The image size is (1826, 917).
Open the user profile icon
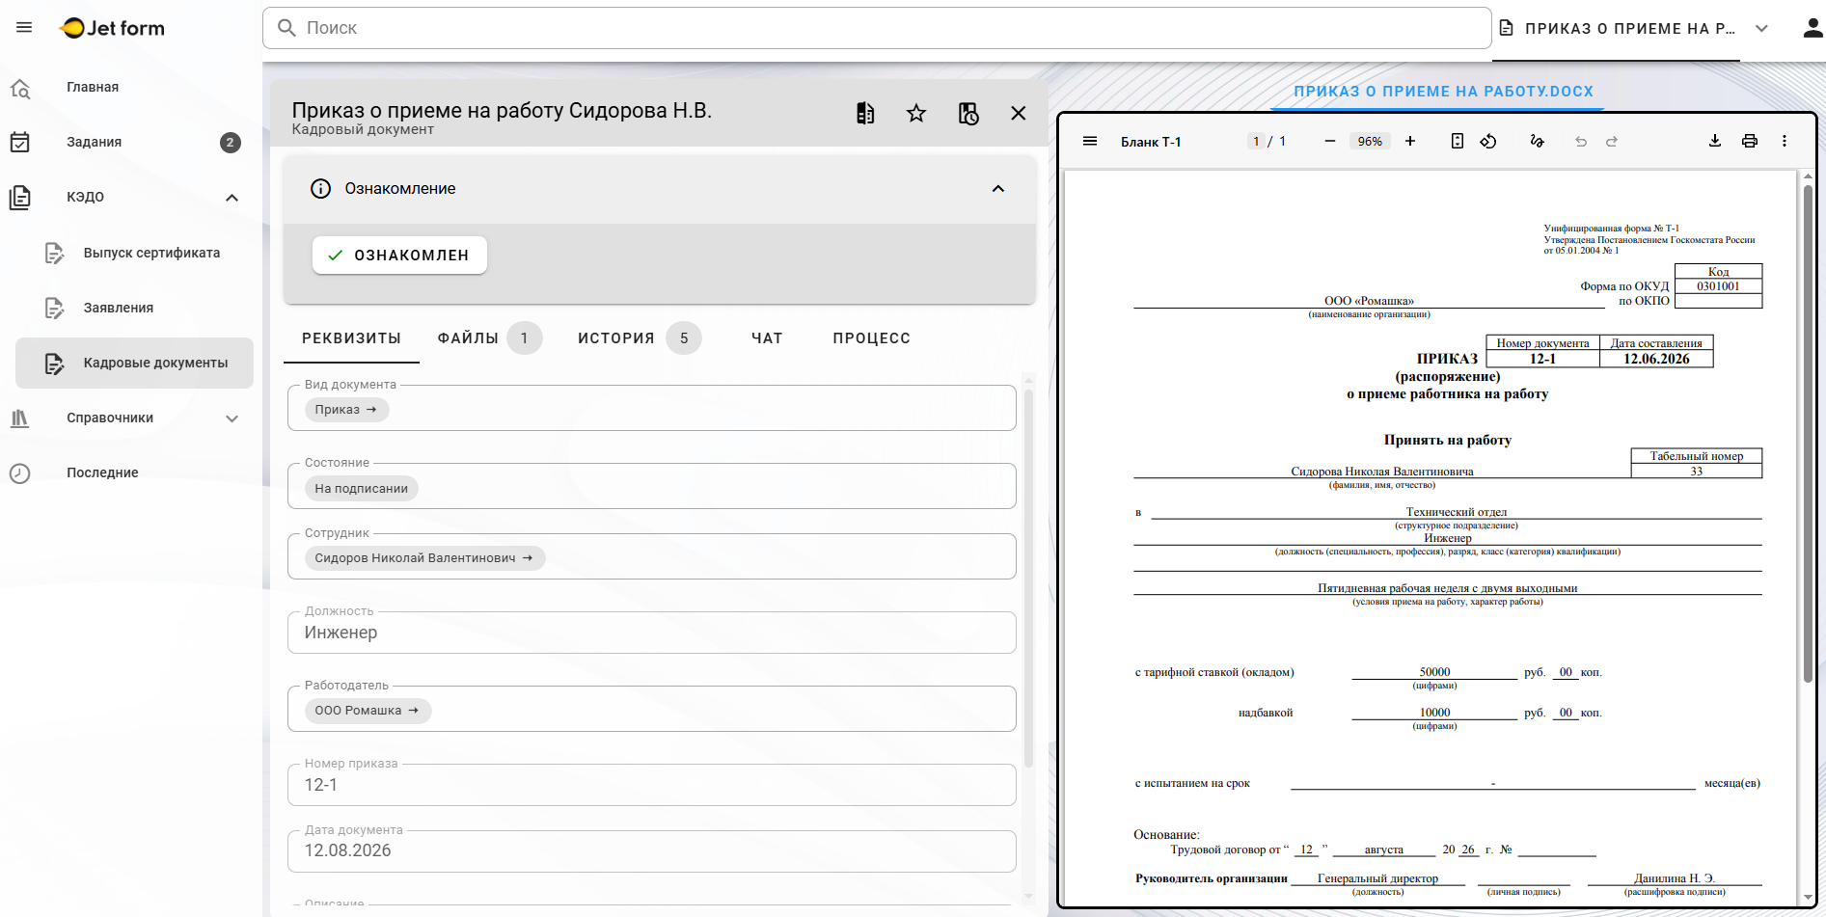[1812, 28]
